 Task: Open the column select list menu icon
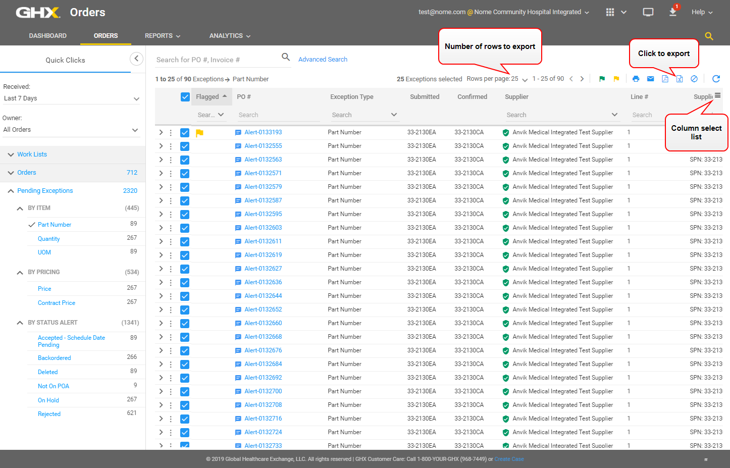pos(717,95)
